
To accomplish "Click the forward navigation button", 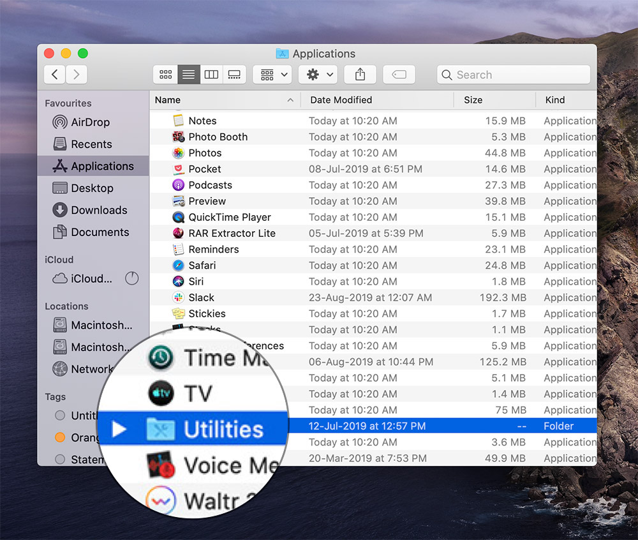I will pos(75,74).
